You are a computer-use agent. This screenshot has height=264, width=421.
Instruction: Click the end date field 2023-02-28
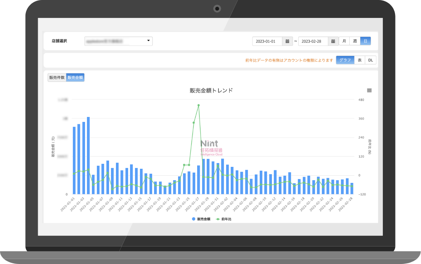click(x=313, y=41)
